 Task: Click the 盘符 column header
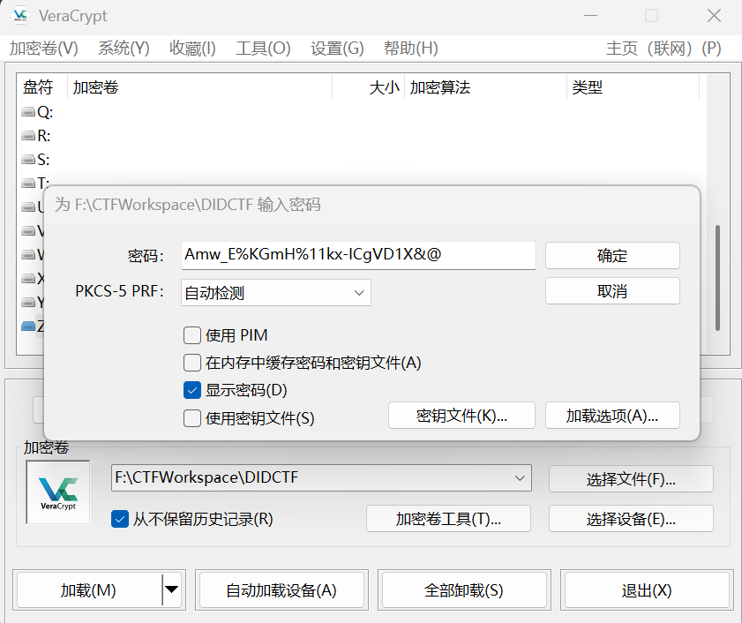(x=41, y=87)
